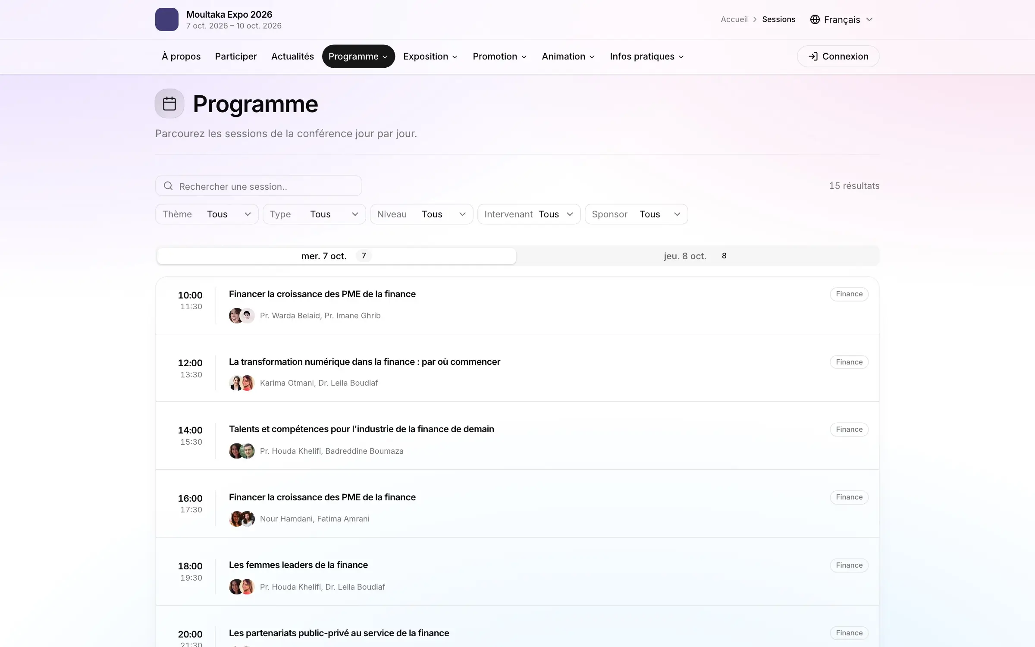Click Finance tag on the 14:00 session
This screenshot has width=1035, height=647.
[x=849, y=429]
